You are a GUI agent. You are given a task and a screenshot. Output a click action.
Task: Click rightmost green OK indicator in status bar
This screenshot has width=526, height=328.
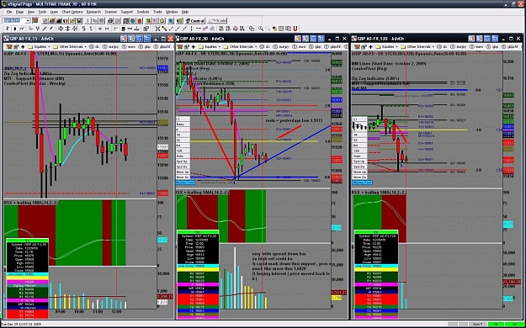pyautogui.click(x=515, y=324)
